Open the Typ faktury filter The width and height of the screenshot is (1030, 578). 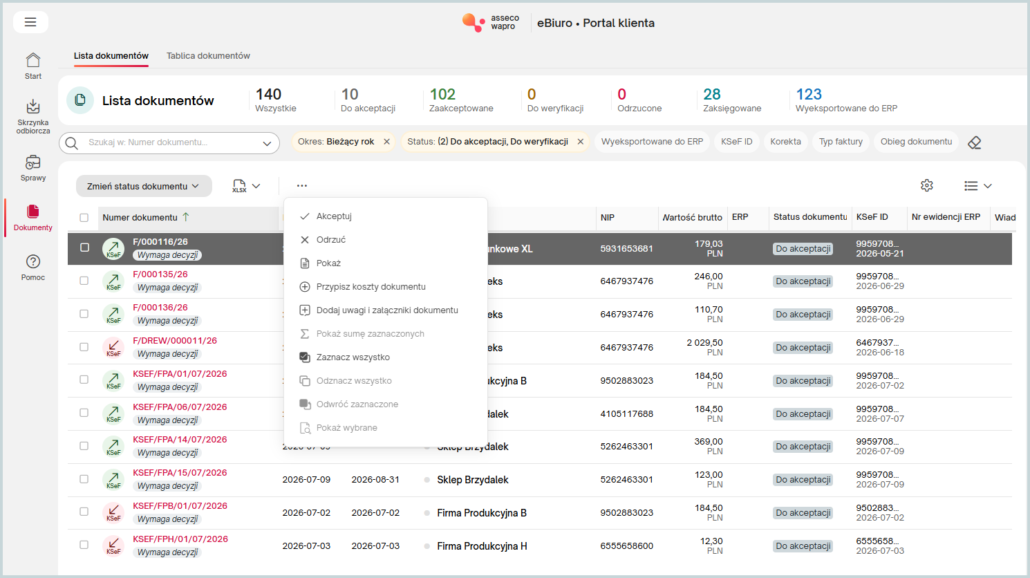841,142
